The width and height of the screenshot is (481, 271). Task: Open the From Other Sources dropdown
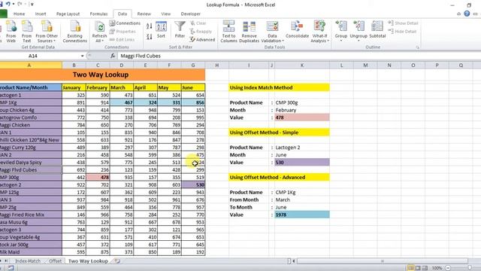tap(47, 32)
